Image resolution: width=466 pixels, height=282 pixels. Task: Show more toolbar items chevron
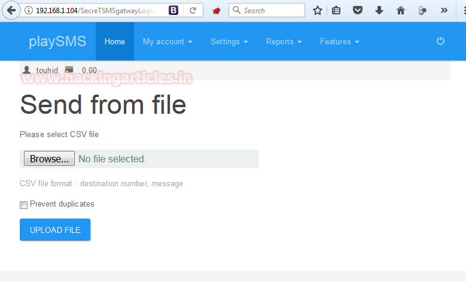(444, 10)
